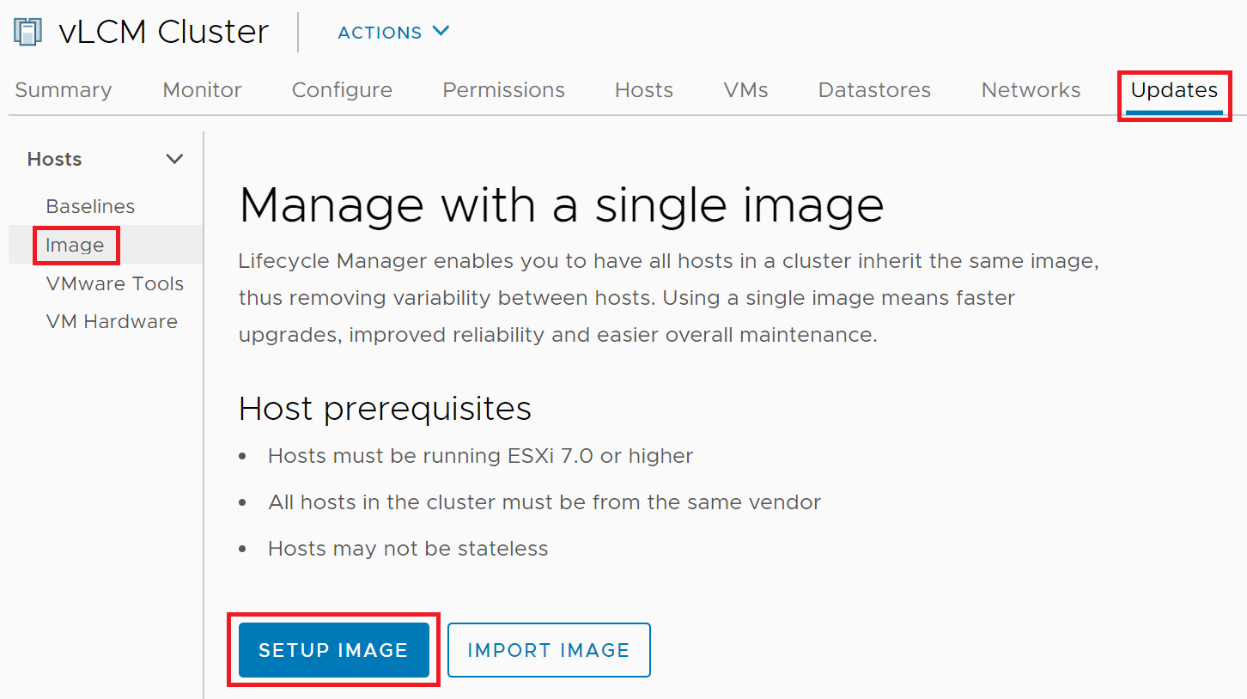The width and height of the screenshot is (1247, 699).
Task: Open the Hosts tab
Action: pos(644,90)
